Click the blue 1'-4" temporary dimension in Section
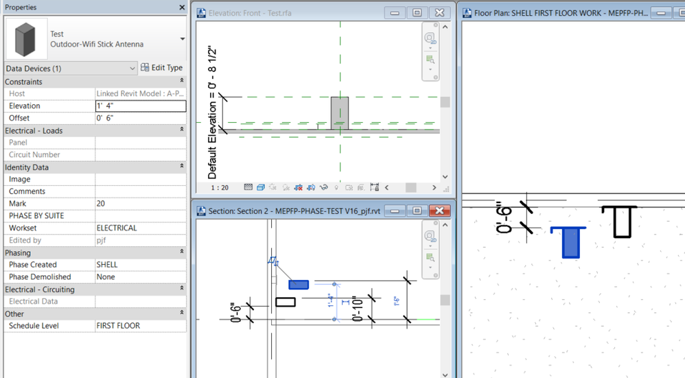 [331, 300]
